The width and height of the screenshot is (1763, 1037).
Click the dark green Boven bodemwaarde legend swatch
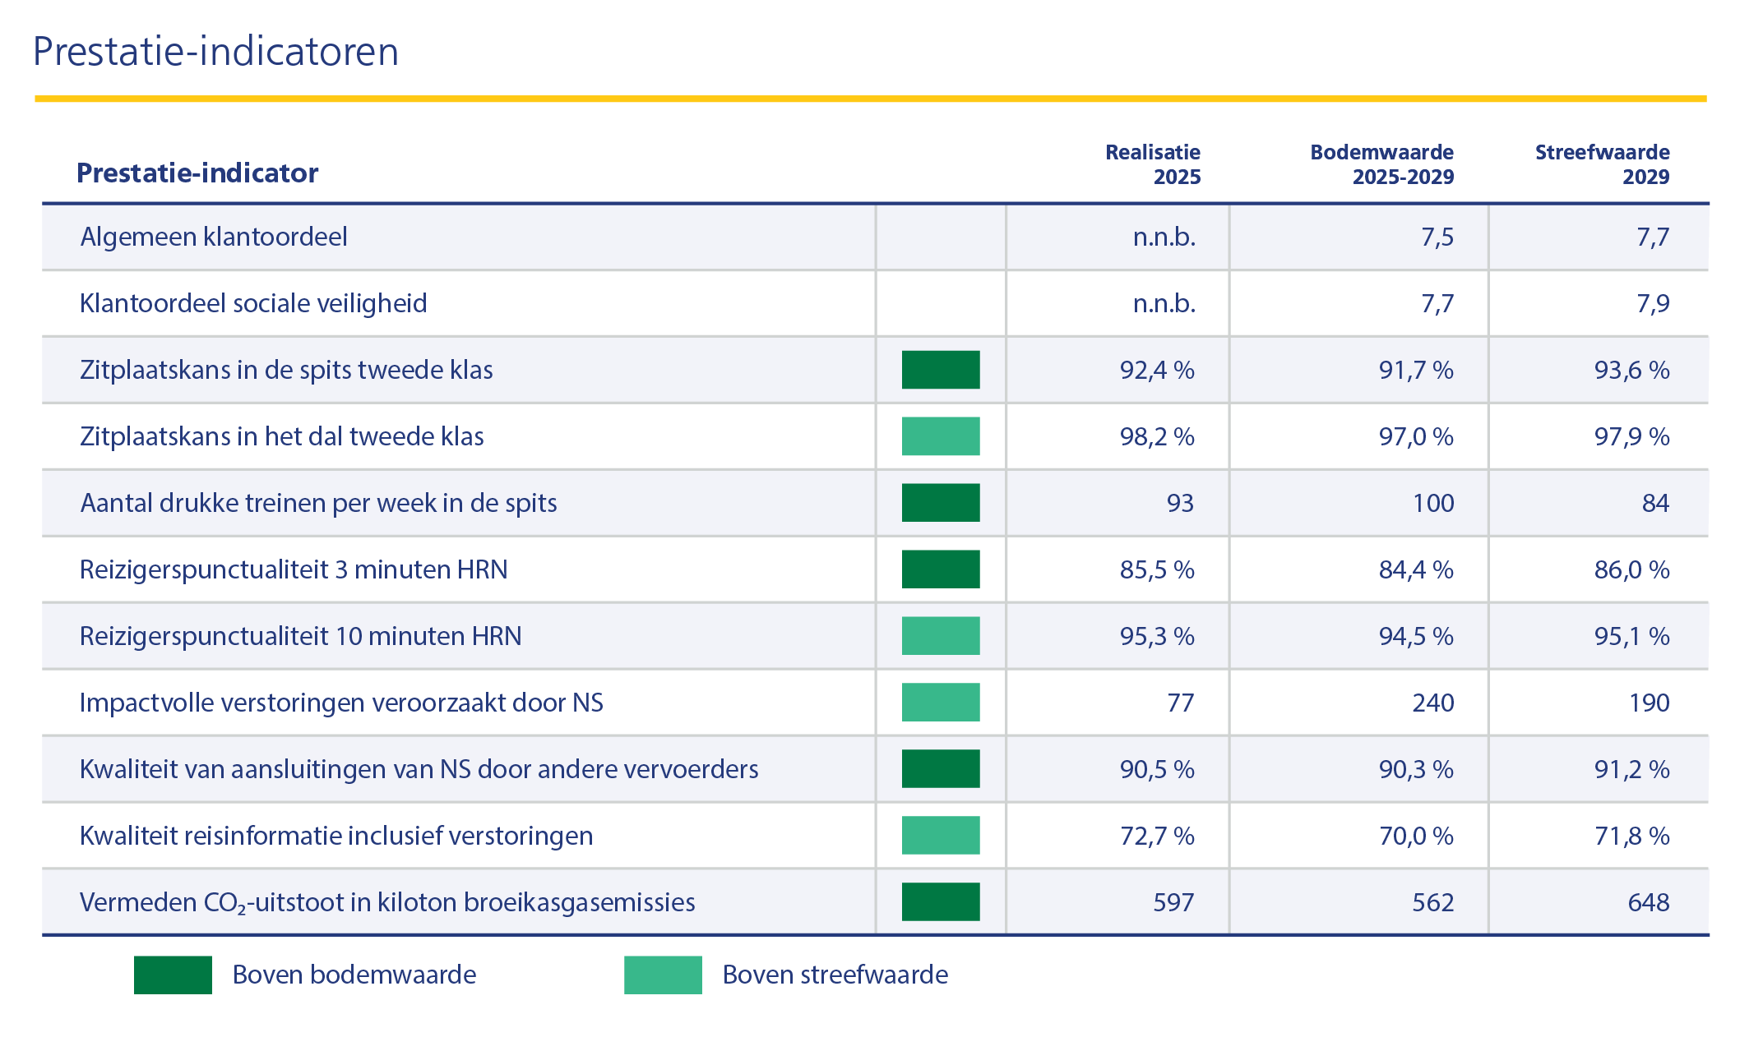173,975
